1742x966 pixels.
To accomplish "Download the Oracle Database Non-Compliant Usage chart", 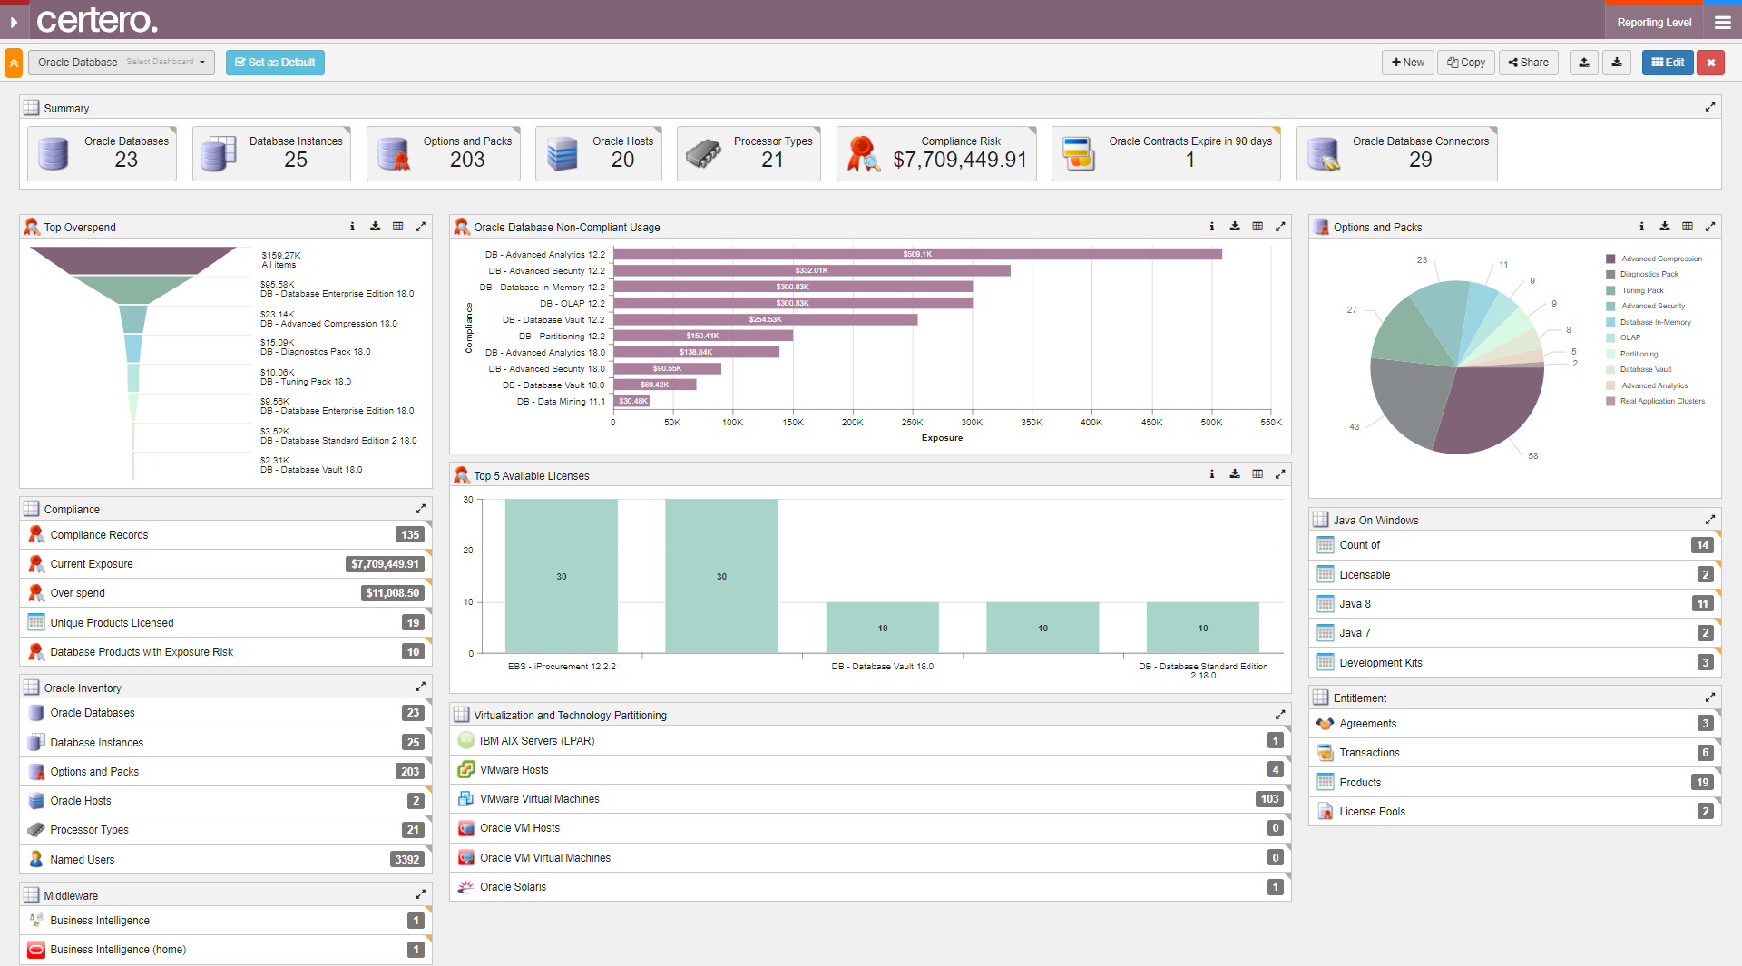I will click(x=1235, y=227).
